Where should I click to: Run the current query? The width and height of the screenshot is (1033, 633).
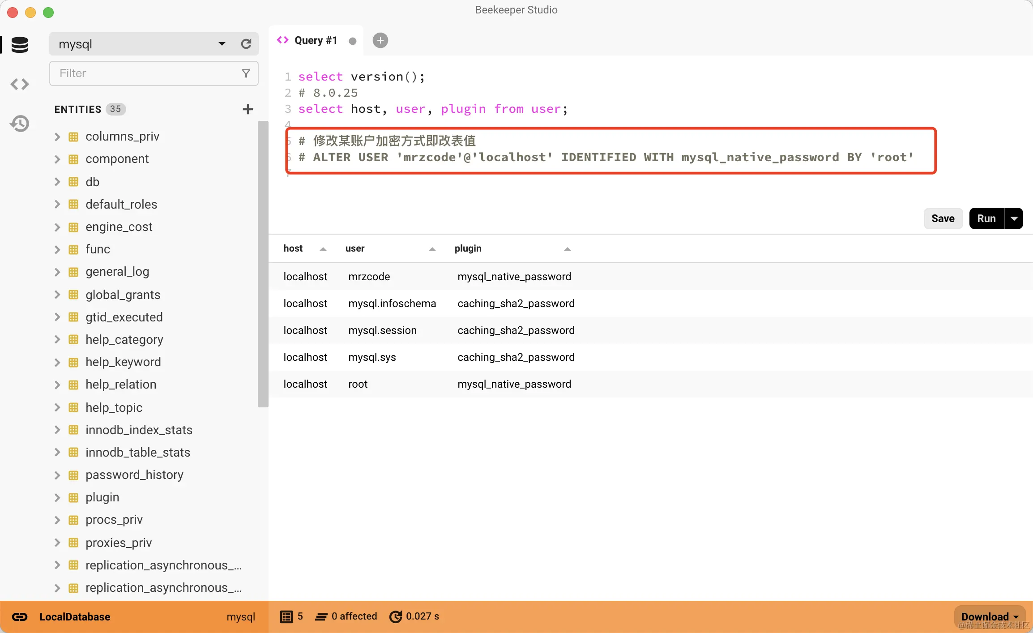[x=986, y=218]
